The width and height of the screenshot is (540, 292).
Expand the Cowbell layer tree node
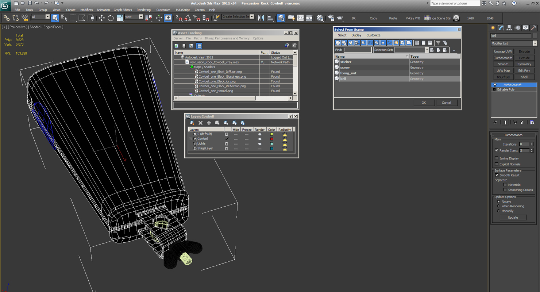(190, 139)
